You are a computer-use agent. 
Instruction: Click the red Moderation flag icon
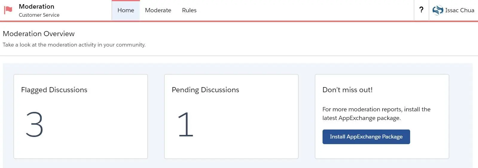8,10
